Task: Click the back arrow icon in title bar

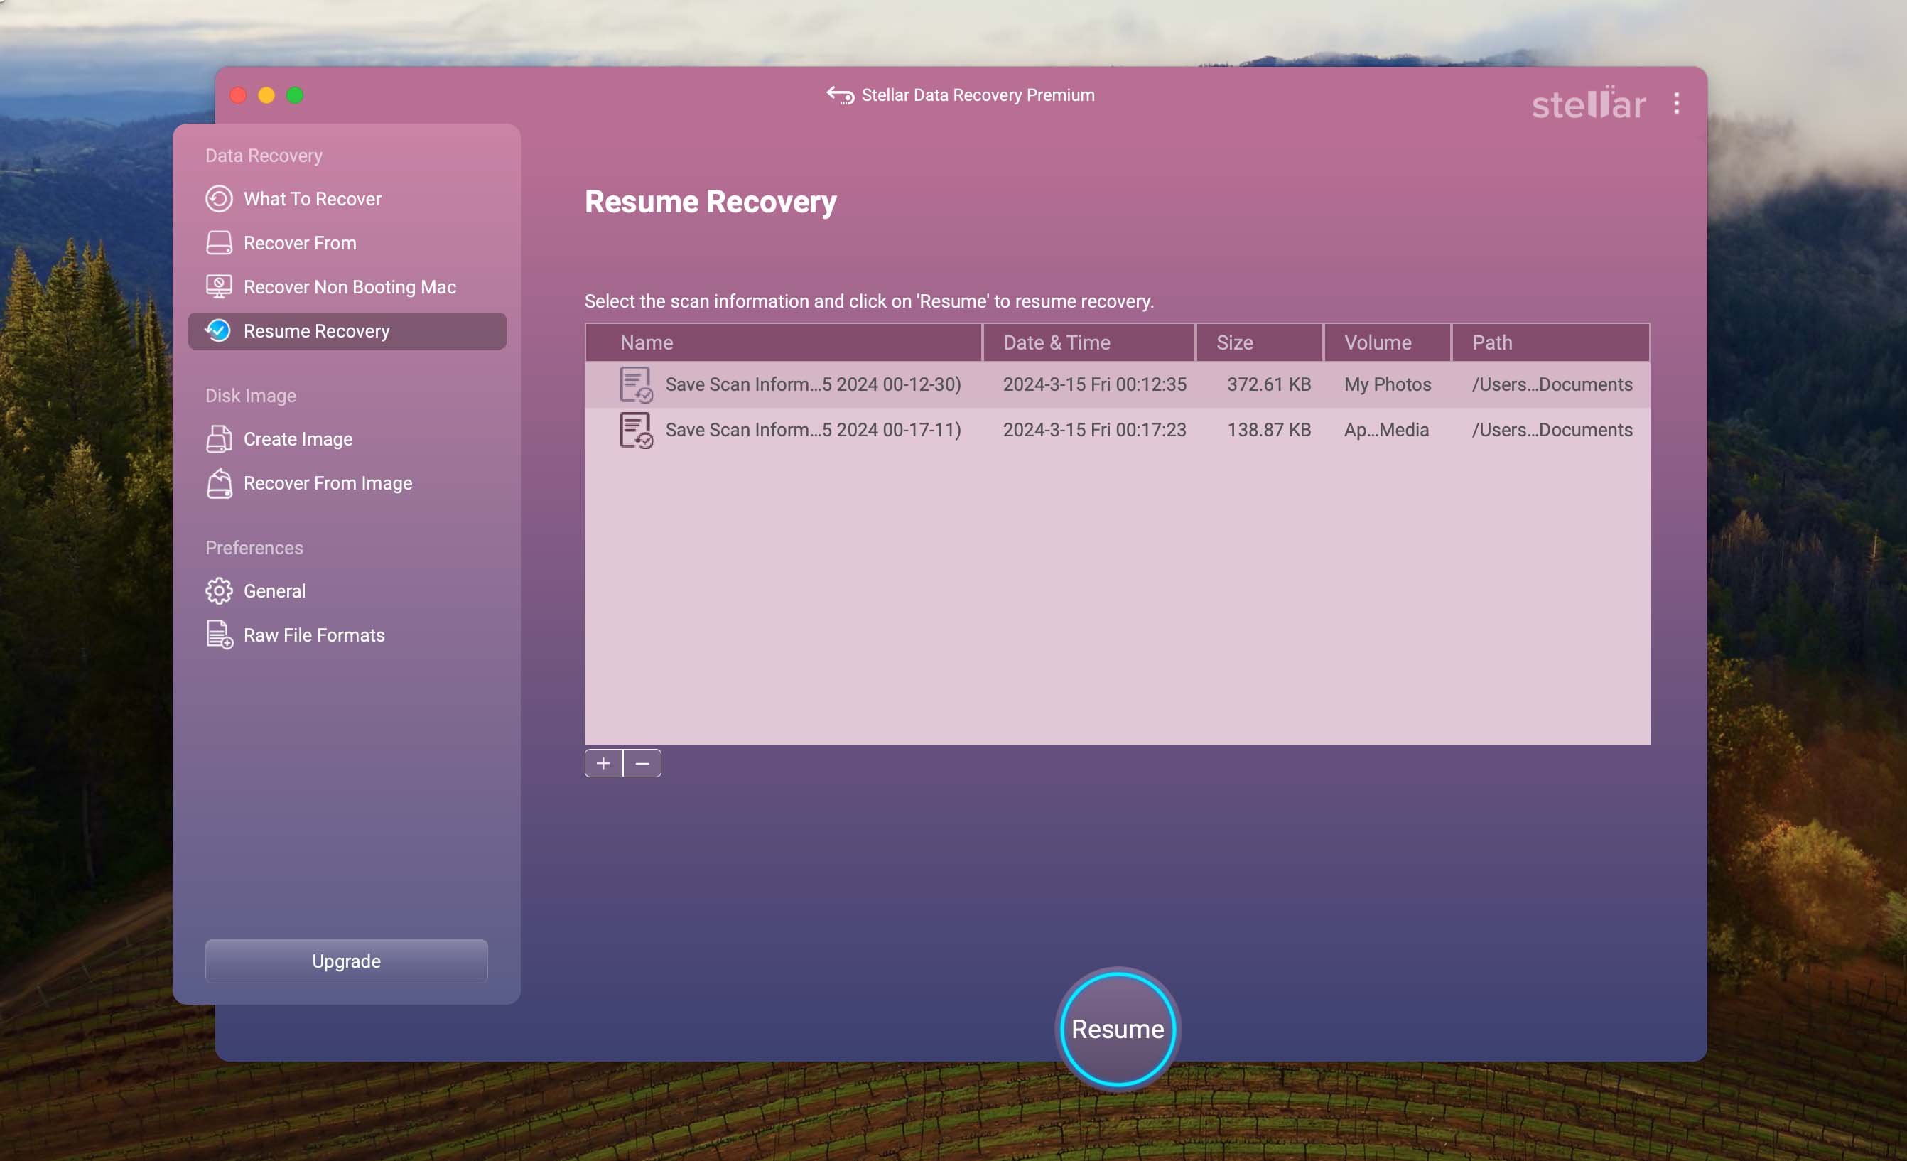Action: [x=841, y=95]
